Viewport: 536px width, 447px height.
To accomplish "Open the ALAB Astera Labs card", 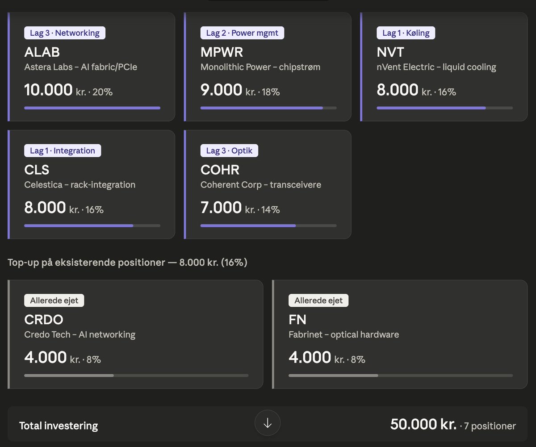I will 92,67.
